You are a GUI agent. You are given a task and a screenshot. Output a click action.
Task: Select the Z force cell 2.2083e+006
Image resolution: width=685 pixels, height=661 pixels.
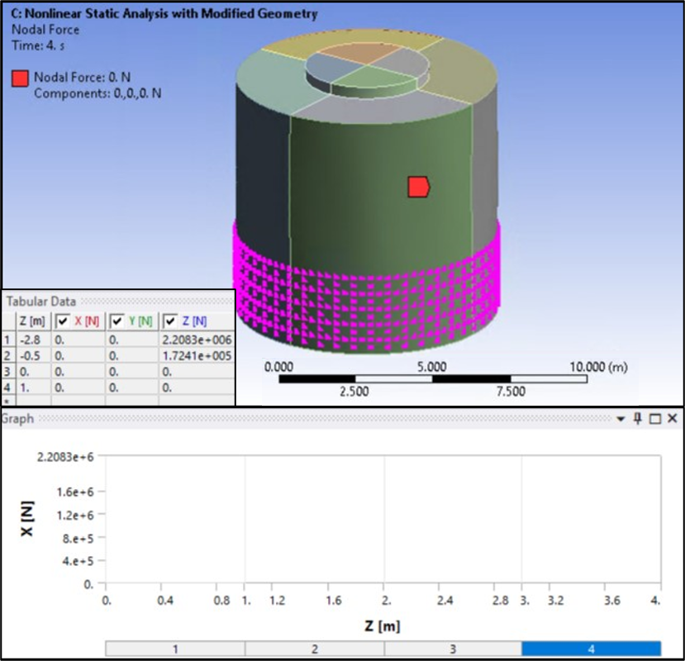[197, 339]
